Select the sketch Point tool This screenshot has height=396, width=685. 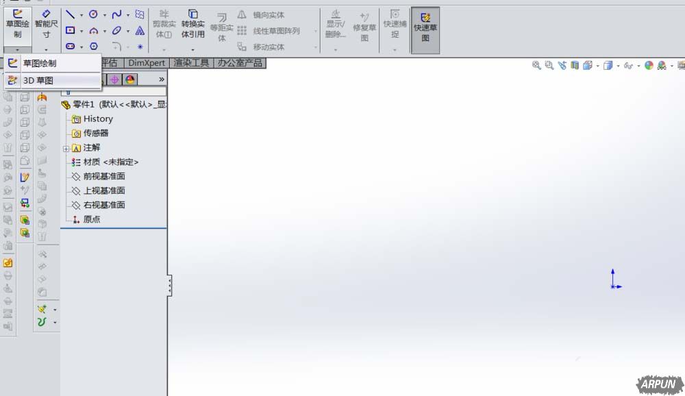pyautogui.click(x=140, y=47)
